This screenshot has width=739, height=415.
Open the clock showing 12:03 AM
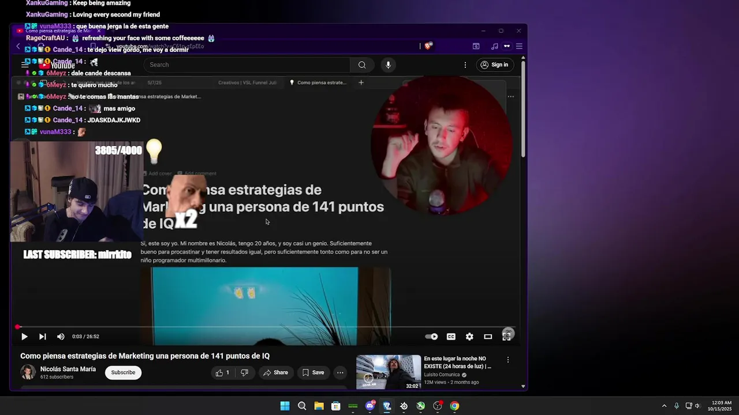click(721, 406)
